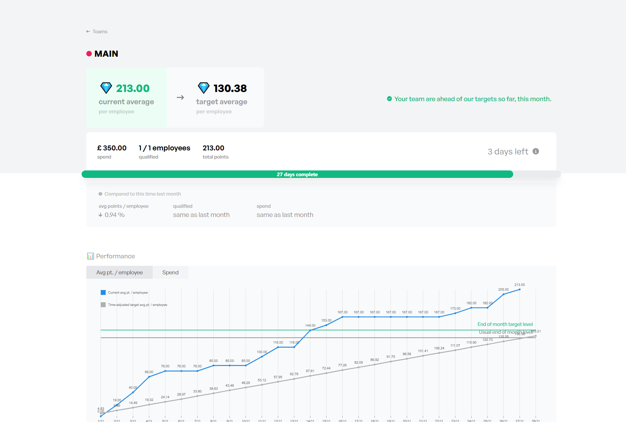626x422 pixels.
Task: Click the 14/11 date axis label
Action: click(x=310, y=421)
